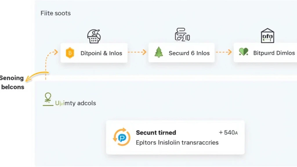Click the house box icon above the Bitpurd card
The image size is (297, 167).
[267, 36]
